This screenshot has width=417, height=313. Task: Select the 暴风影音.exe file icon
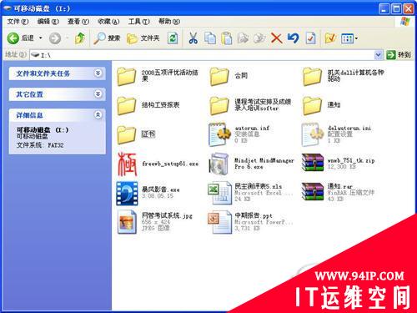[x=127, y=194]
